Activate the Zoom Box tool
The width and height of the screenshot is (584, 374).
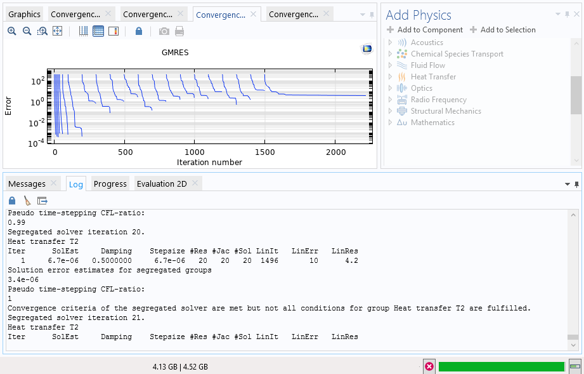pos(42,31)
